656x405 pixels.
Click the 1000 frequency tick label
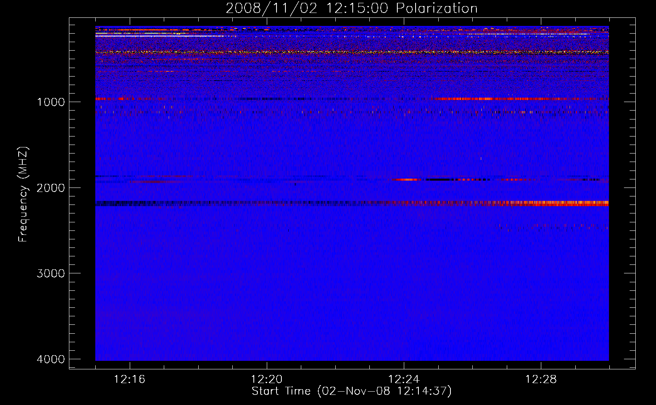[x=51, y=102]
